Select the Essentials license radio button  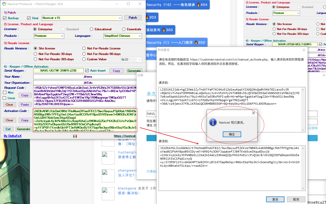coord(124,29)
